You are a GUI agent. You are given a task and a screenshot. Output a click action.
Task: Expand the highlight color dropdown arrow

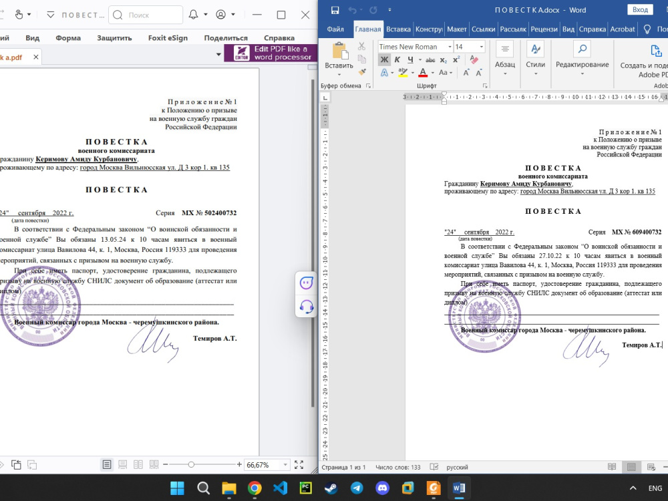click(412, 72)
